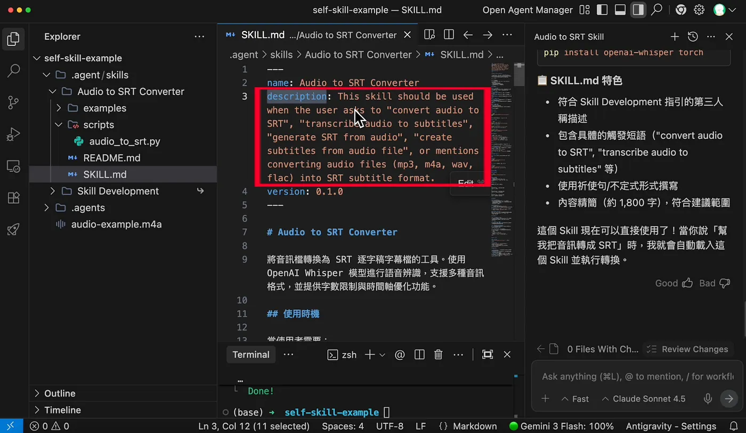Click the Open Agent Manager button
746x433 pixels.
pos(528,10)
